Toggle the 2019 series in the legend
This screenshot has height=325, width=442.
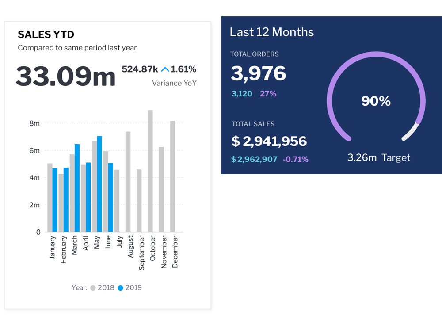(130, 287)
